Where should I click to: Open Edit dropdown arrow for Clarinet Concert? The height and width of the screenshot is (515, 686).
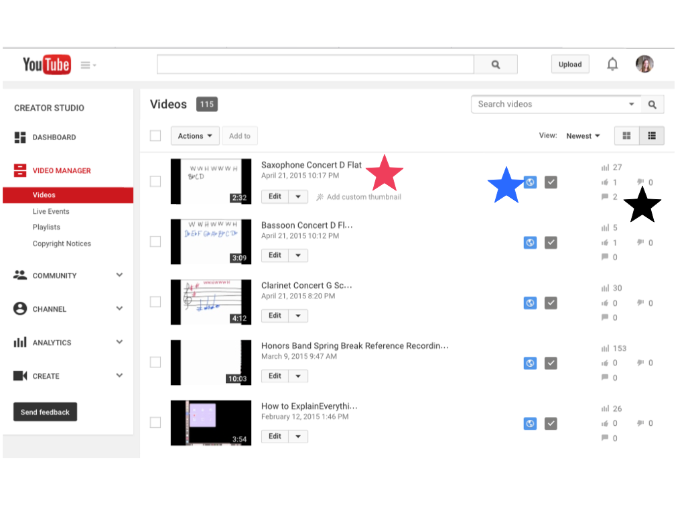point(298,316)
